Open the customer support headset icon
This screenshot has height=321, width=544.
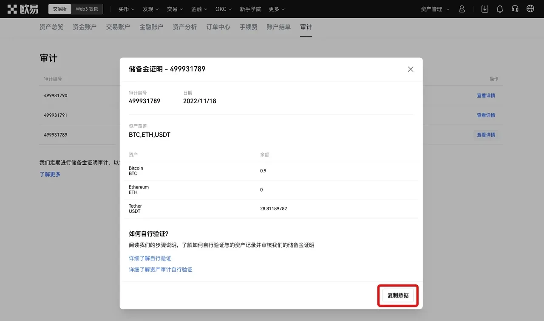pos(515,9)
